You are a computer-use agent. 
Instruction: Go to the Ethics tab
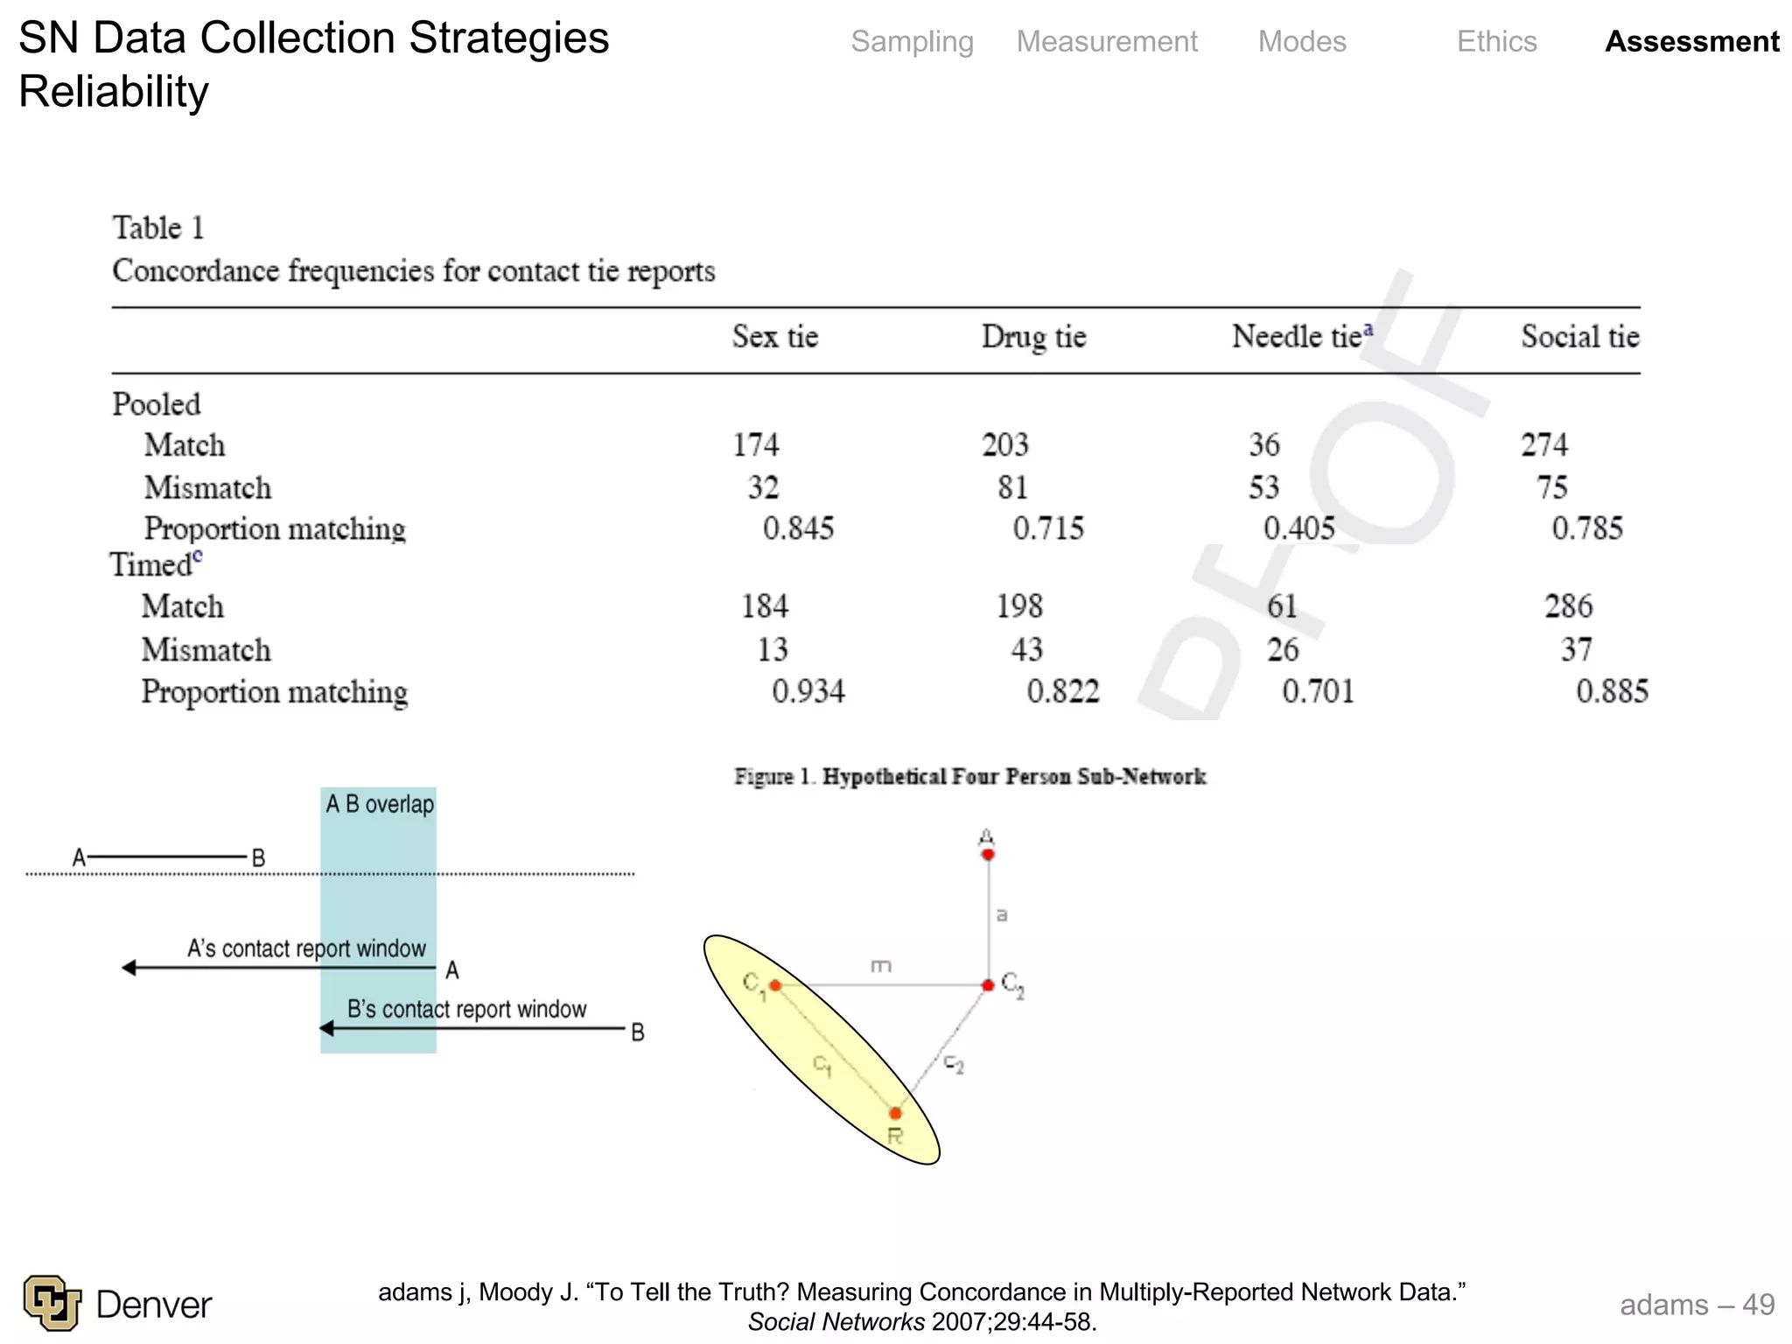point(1496,41)
